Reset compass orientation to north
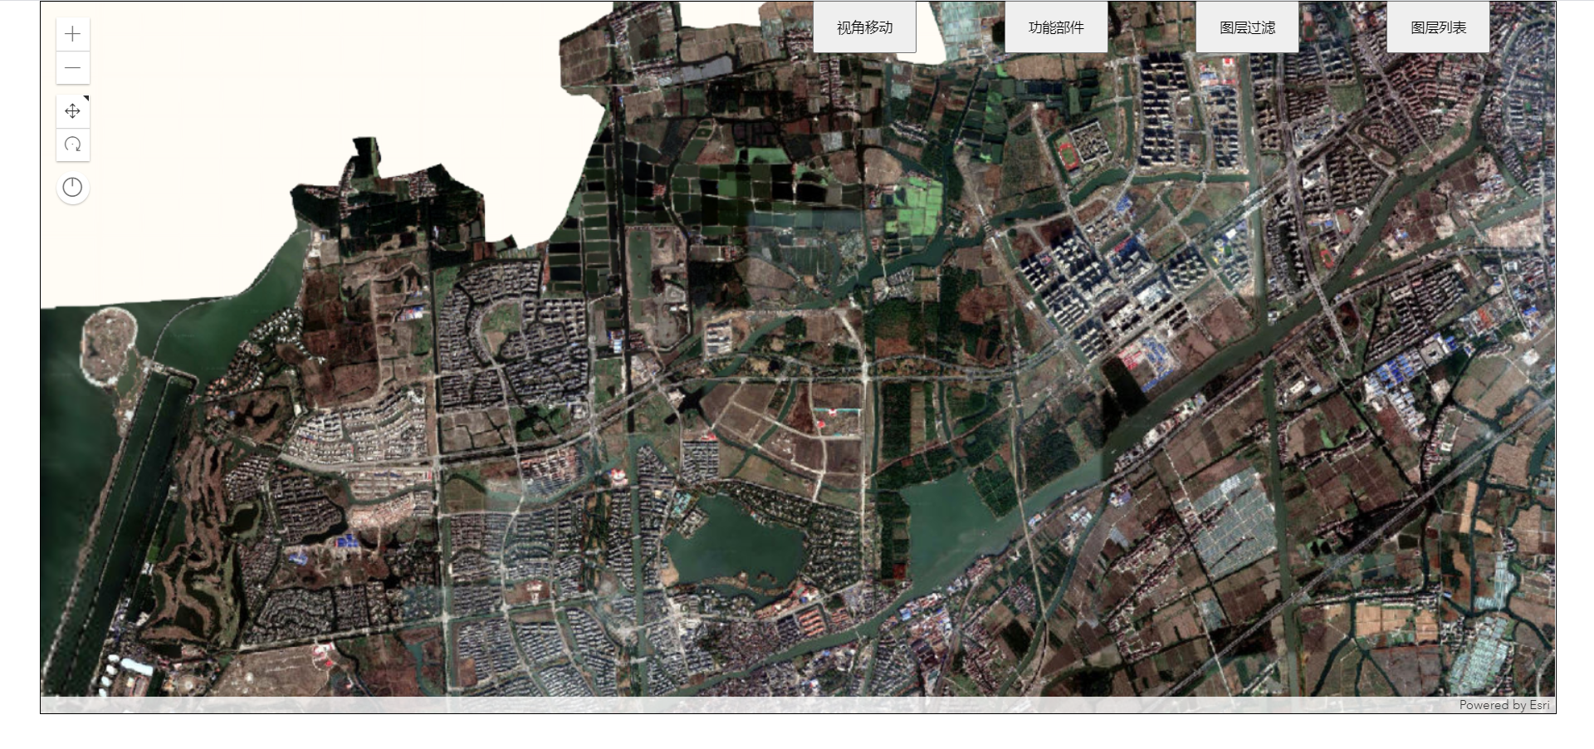 pos(73,188)
